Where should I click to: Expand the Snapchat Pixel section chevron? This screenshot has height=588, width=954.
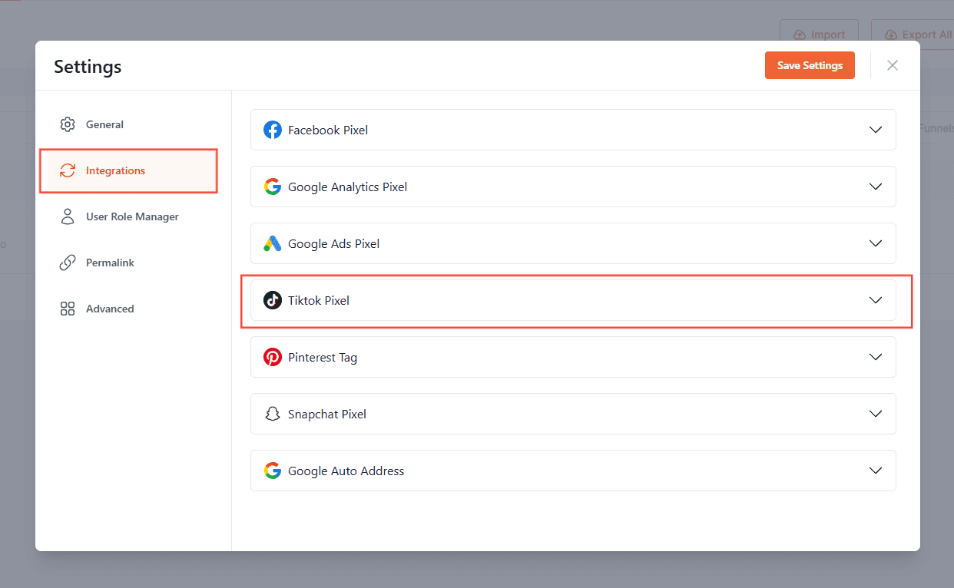click(875, 414)
